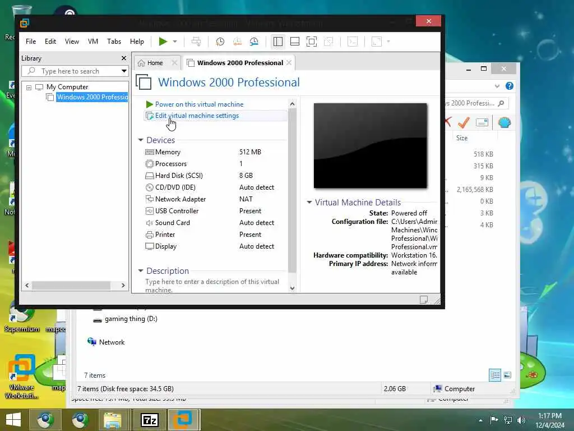
Task: Click the Enter Full Screen icon
Action: (x=312, y=42)
